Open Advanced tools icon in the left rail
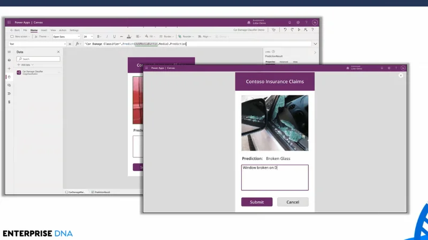The height and width of the screenshot is (240, 428). click(x=9, y=102)
